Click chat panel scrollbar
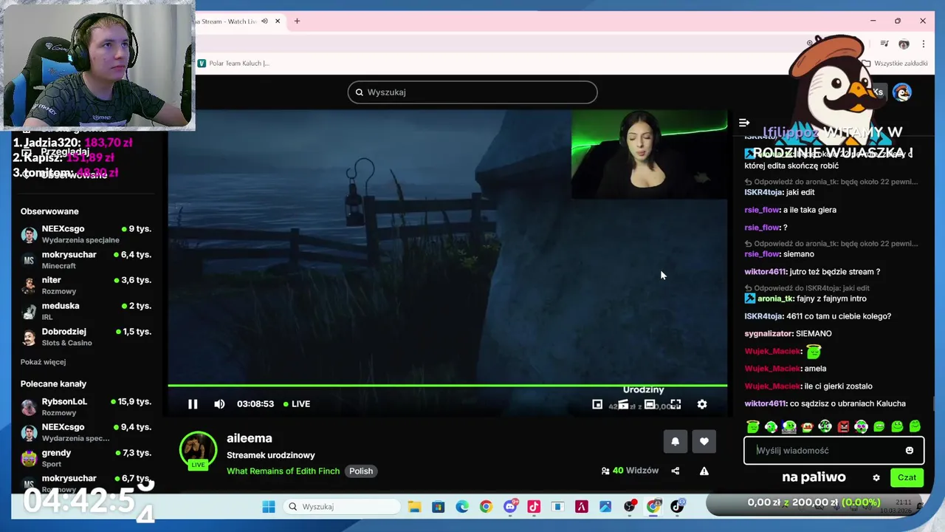 tap(933, 403)
